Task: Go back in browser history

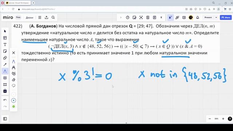Action: (3, 9)
